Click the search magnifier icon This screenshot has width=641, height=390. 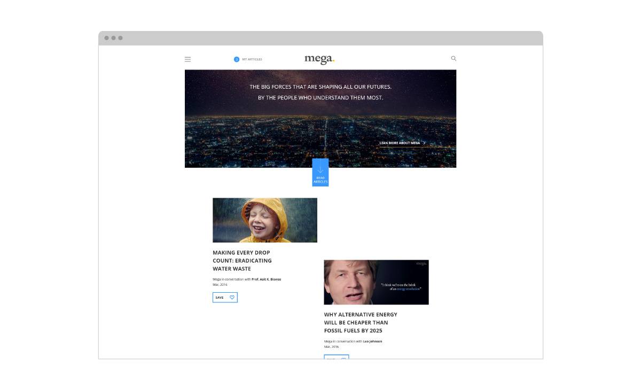pos(454,59)
